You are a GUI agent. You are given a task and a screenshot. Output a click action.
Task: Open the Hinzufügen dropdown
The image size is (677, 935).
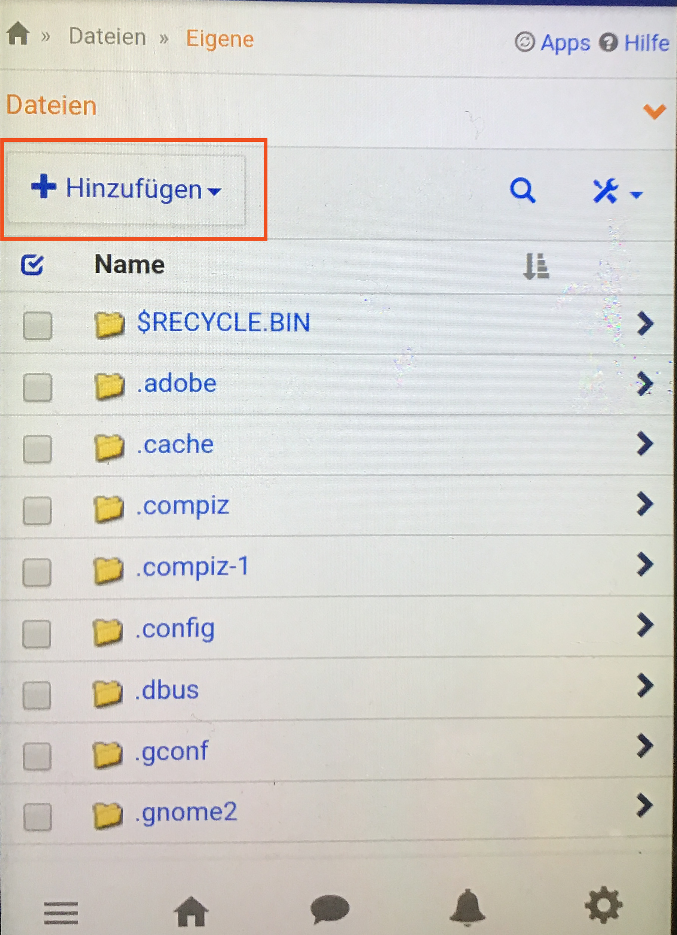[127, 190]
